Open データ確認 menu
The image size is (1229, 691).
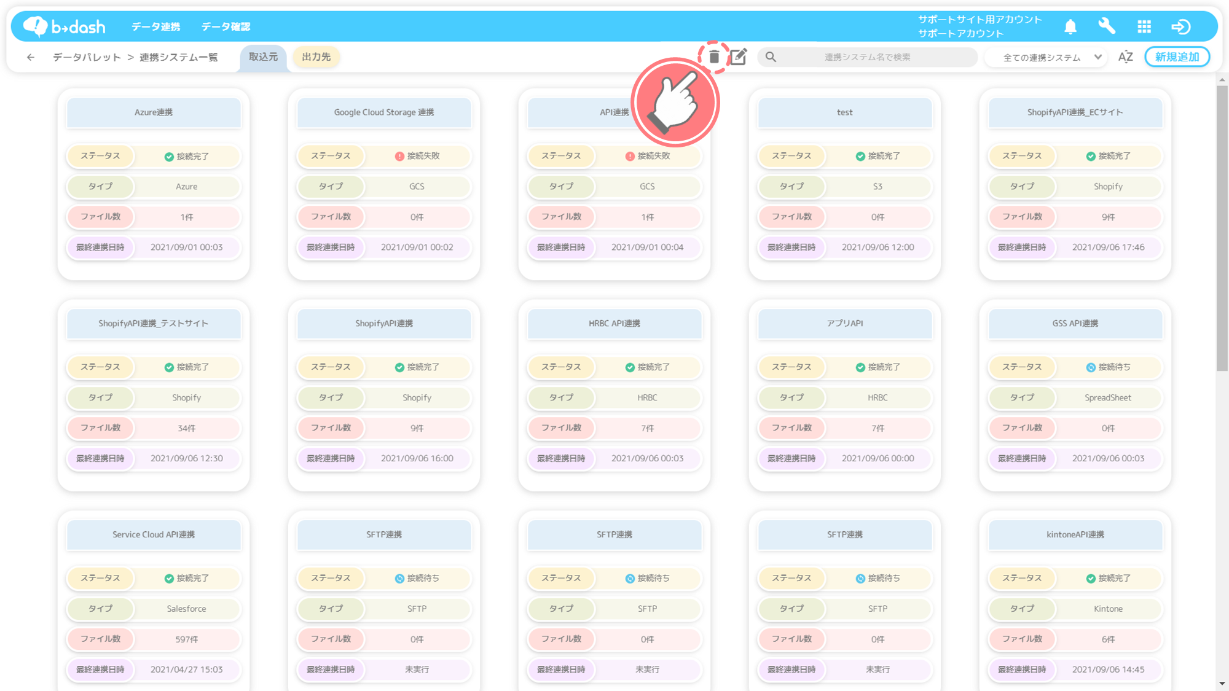click(226, 26)
